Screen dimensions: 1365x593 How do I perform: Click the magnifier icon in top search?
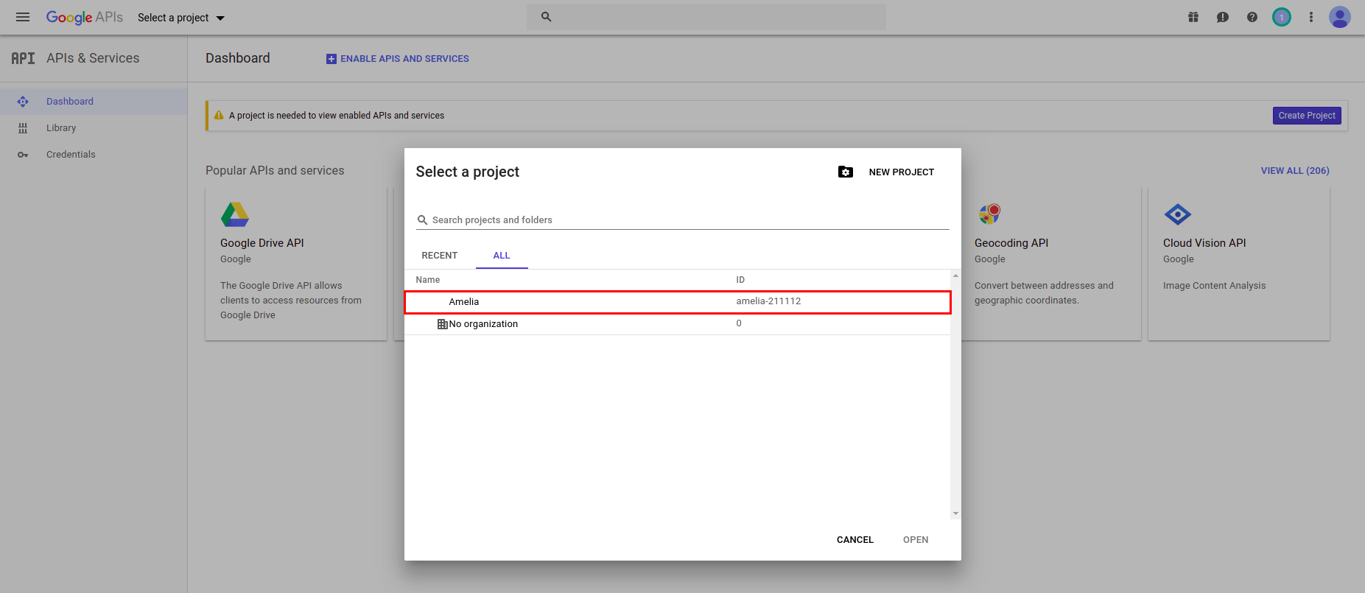coord(546,16)
